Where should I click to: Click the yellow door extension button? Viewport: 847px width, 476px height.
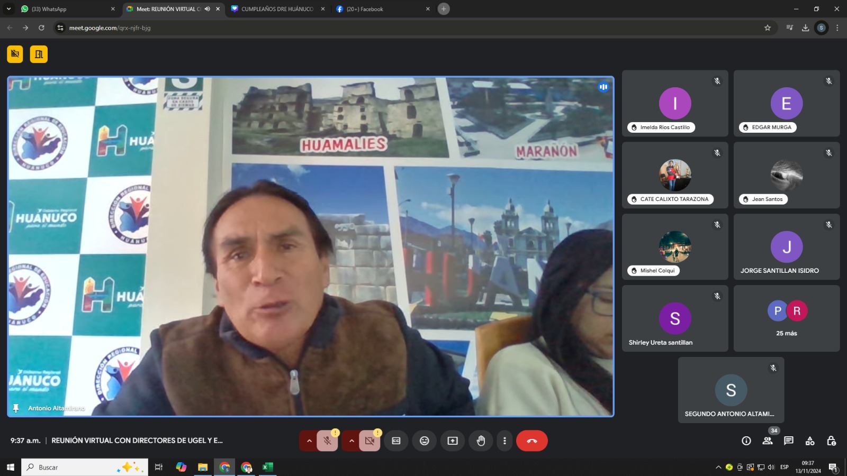39,54
